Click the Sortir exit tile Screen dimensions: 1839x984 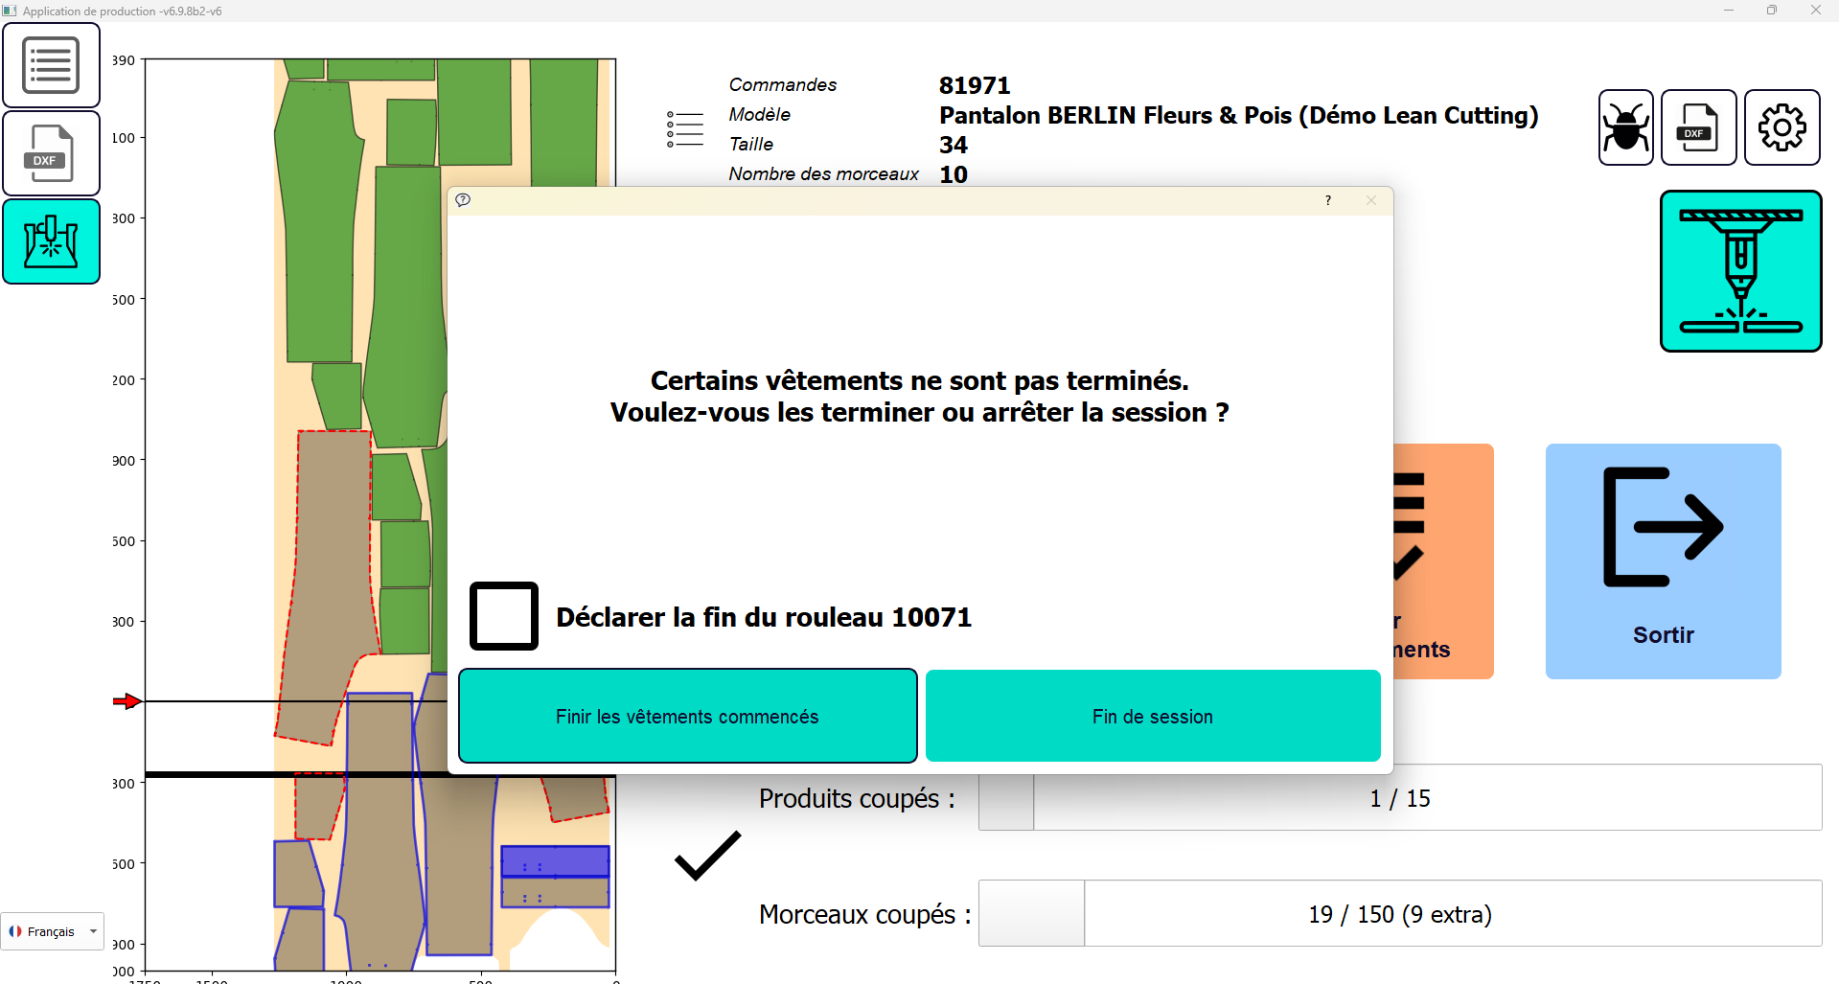pyautogui.click(x=1663, y=561)
